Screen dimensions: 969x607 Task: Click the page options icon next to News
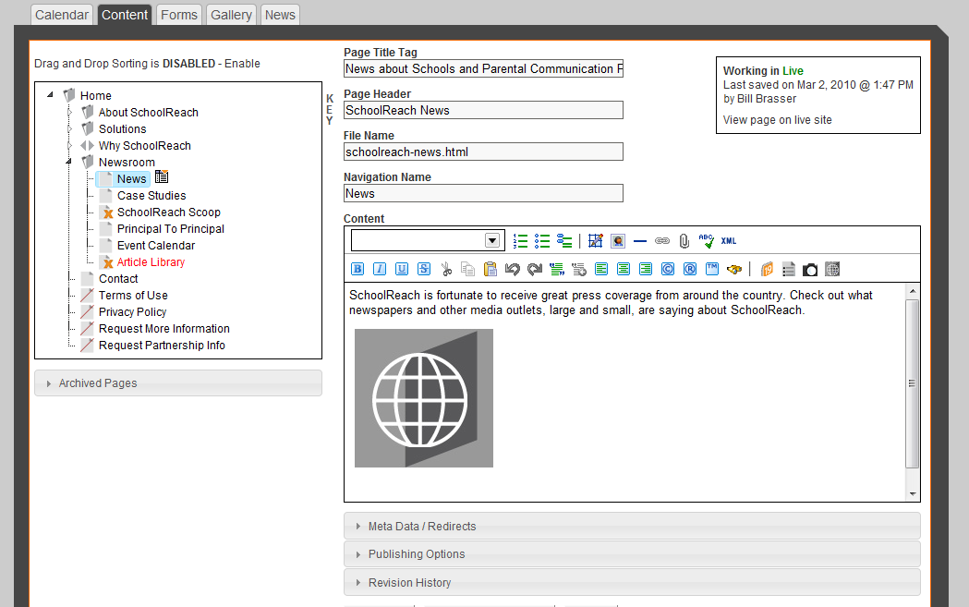coord(162,176)
